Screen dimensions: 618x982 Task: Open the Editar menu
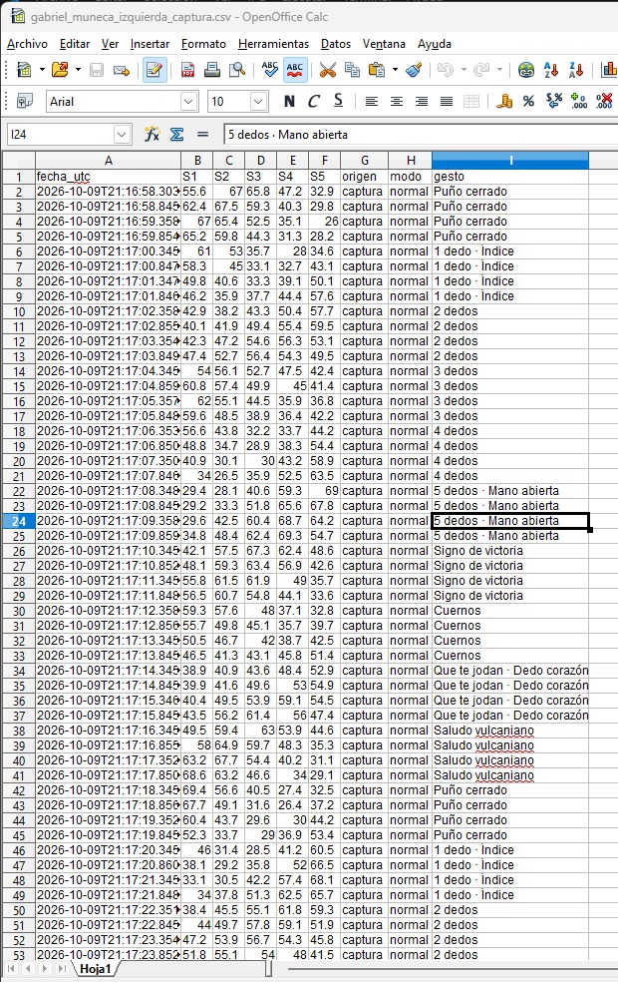pos(75,44)
